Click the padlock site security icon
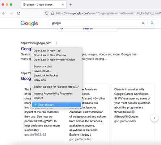 52,13
